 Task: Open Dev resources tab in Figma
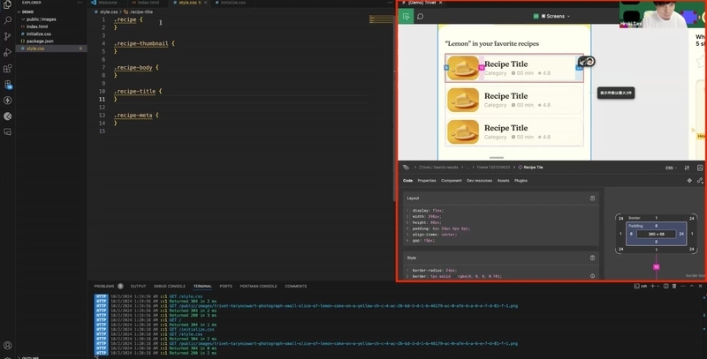pyautogui.click(x=479, y=181)
